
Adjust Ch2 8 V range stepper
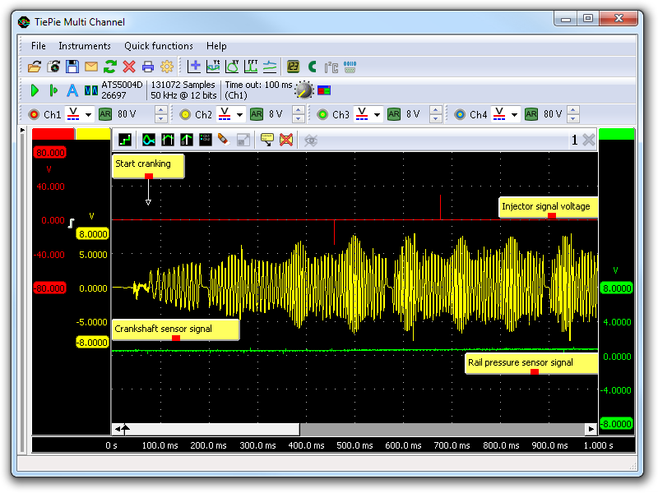pos(299,114)
